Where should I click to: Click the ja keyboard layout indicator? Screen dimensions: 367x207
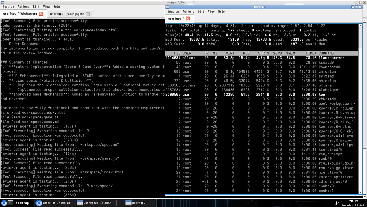(x=338, y=203)
